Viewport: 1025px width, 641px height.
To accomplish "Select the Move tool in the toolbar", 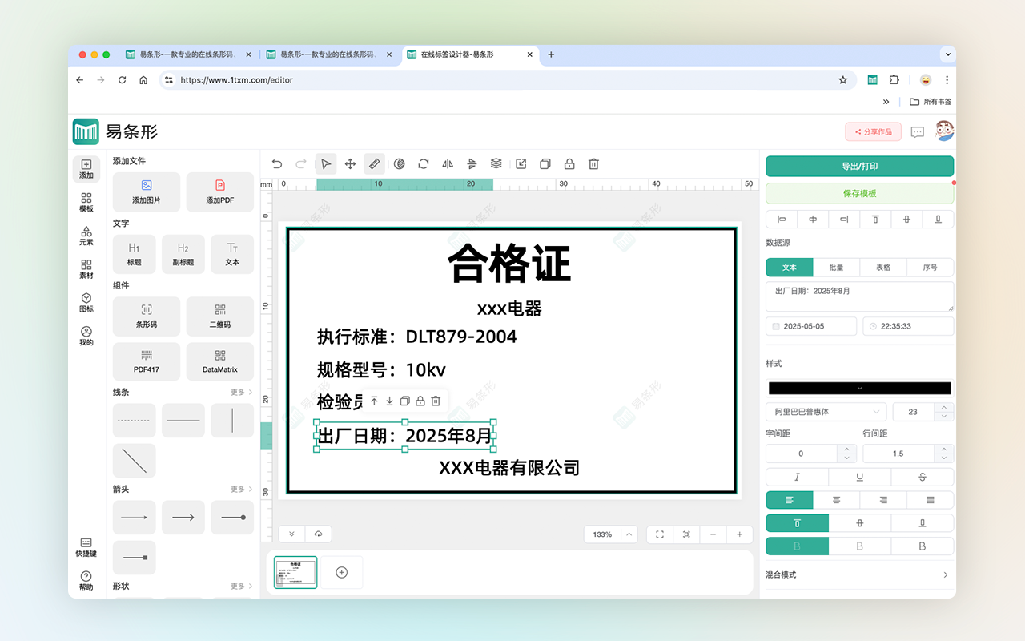I will click(350, 163).
